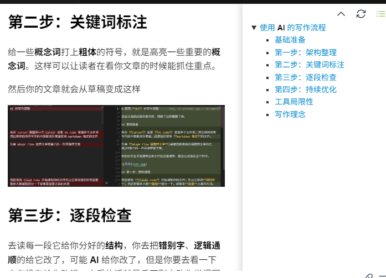Open the code diff screenshot image
386x278 pixels.
pyautogui.click(x=116, y=145)
